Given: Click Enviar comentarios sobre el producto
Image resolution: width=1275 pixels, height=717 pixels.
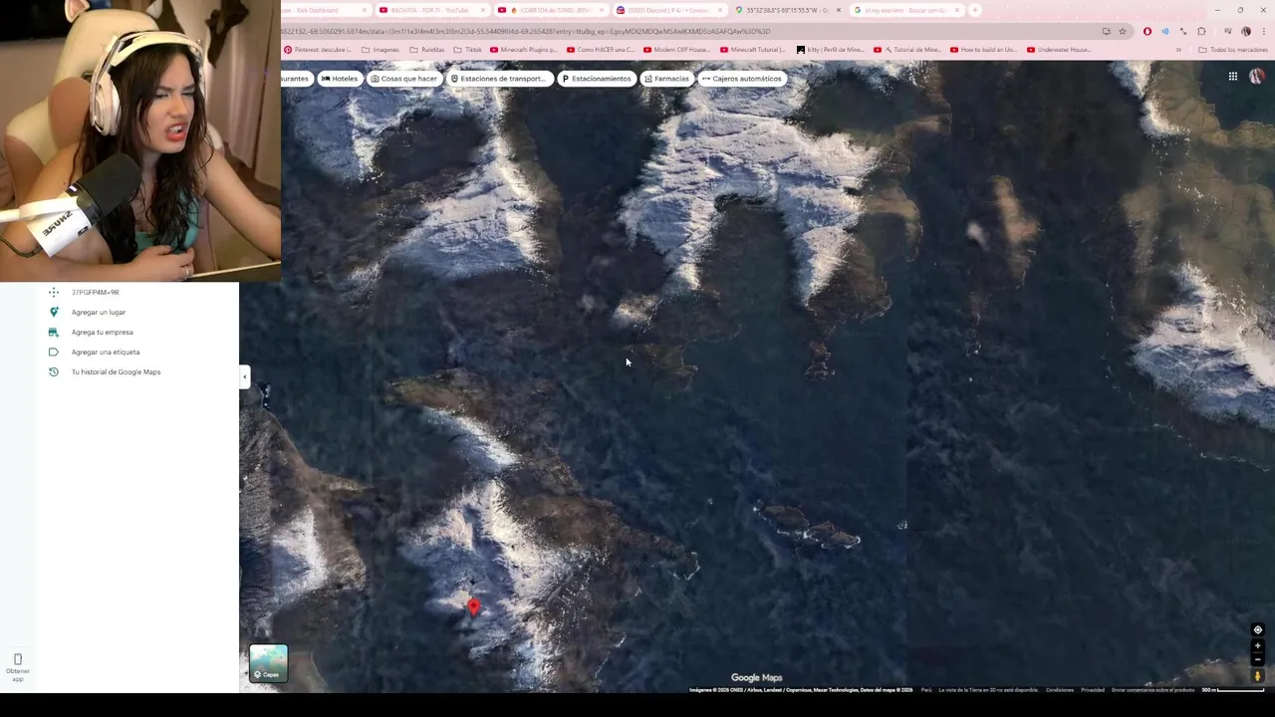Looking at the screenshot, I should (x=1152, y=689).
